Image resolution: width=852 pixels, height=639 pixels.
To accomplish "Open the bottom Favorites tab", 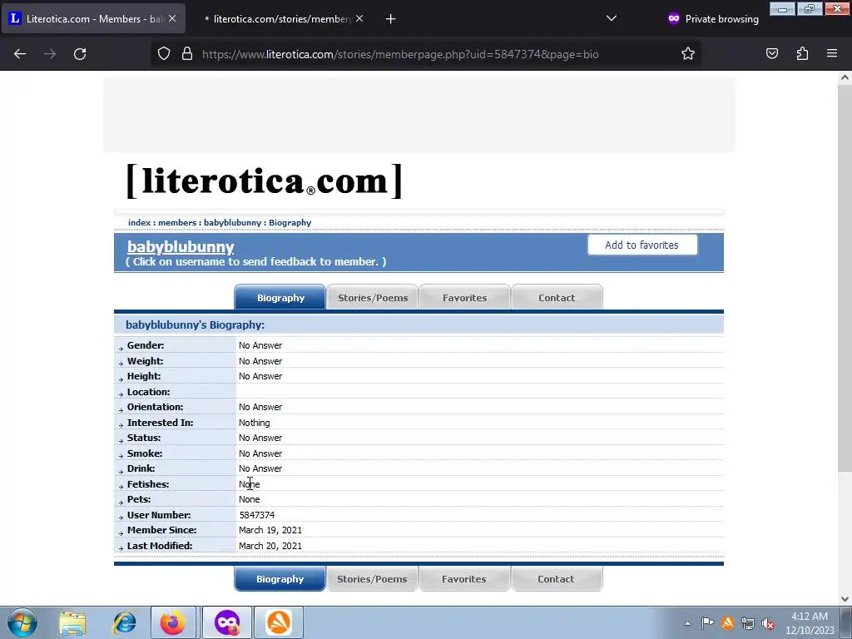I will pos(464,579).
